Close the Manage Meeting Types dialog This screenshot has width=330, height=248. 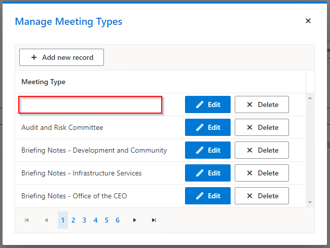click(308, 21)
